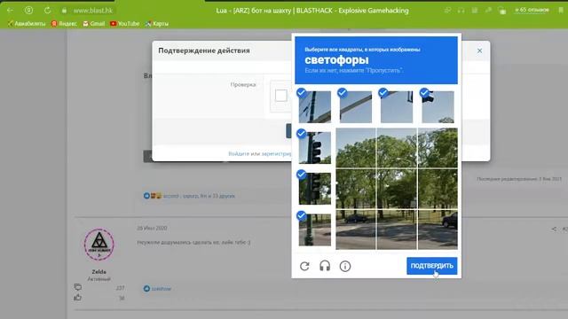Open the Yandex home icon beside back arrow
The height and width of the screenshot is (319, 568).
tap(28, 11)
